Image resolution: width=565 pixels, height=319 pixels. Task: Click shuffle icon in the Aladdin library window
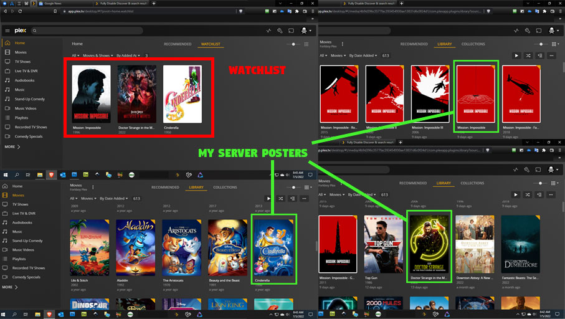[281, 198]
